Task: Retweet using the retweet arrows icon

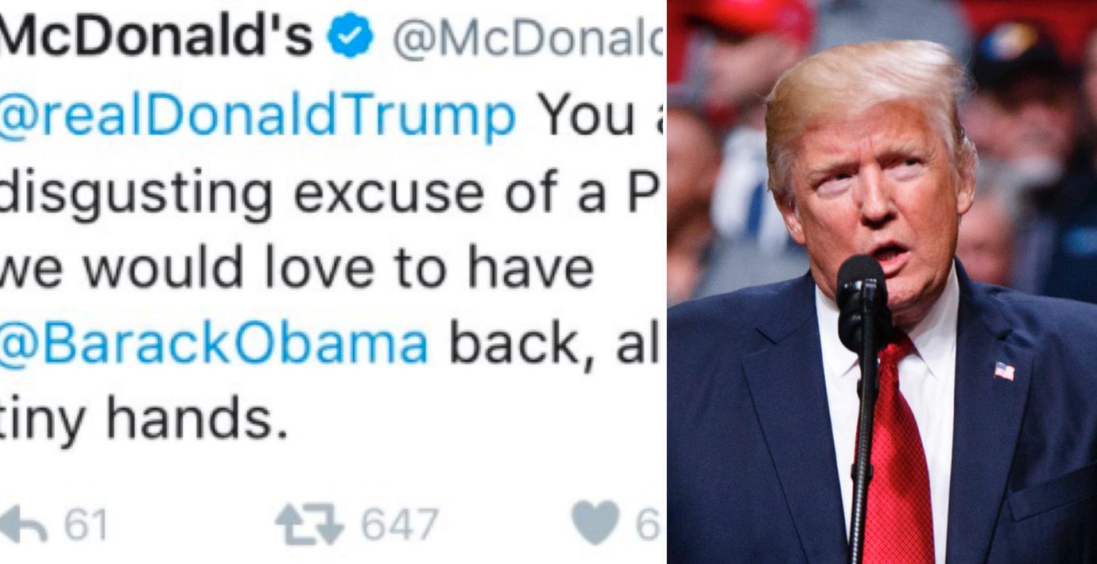Action: click(x=309, y=525)
